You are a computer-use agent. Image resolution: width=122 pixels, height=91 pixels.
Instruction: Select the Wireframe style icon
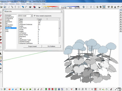[91, 7]
